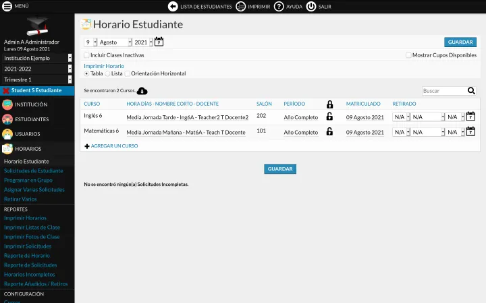The width and height of the screenshot is (486, 303).
Task: Toggle the unlock icon for Matemáticas 6
Action: 329,131
